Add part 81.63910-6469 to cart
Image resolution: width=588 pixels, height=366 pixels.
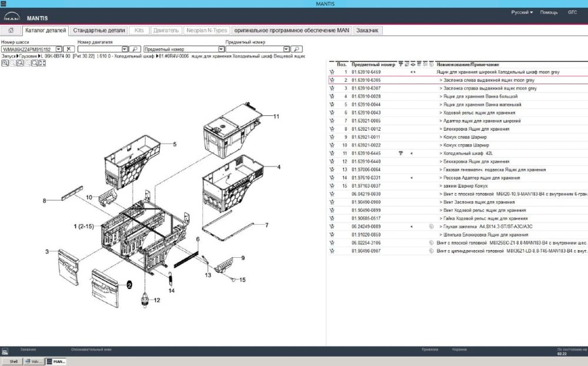click(x=332, y=72)
